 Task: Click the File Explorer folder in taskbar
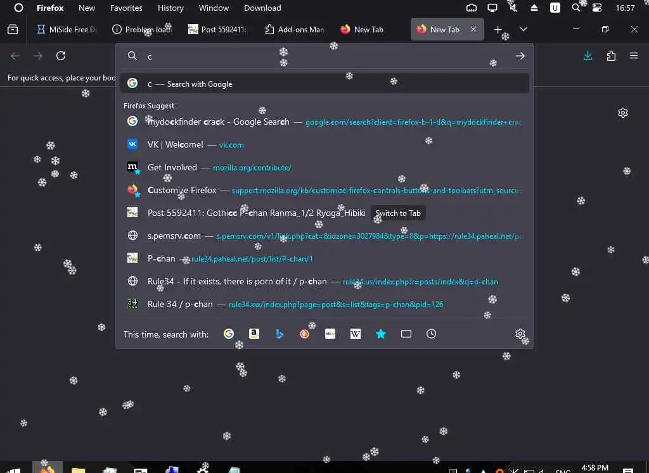pyautogui.click(x=78, y=470)
